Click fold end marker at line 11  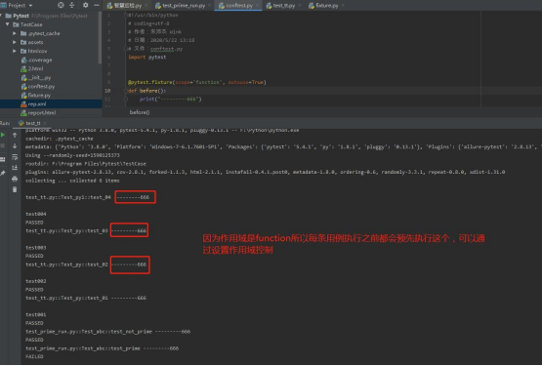126,100
